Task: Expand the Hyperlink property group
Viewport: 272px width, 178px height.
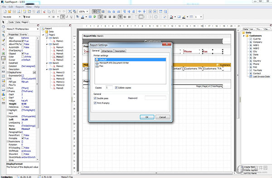Action: coord(7,116)
